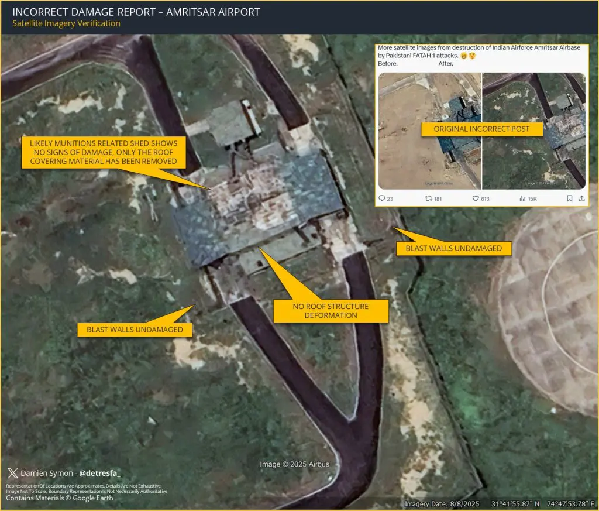599x511 pixels.
Task: Click the 'LIKELY MUNITIONS RELATED SHED' annotation
Action: tap(105, 152)
